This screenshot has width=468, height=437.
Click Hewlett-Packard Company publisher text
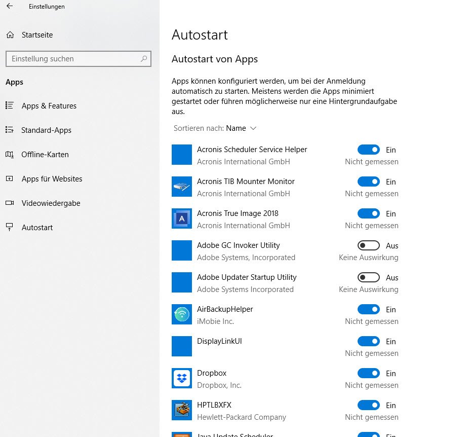click(x=242, y=417)
